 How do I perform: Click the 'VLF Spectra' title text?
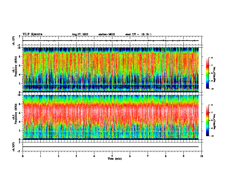click(32, 34)
